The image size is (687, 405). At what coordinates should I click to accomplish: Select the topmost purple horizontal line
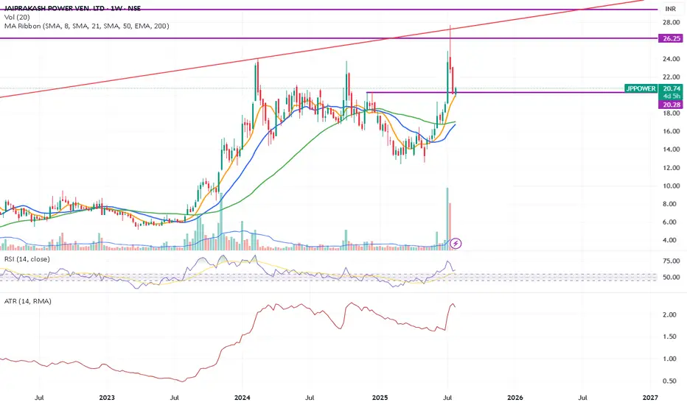coord(329,9)
